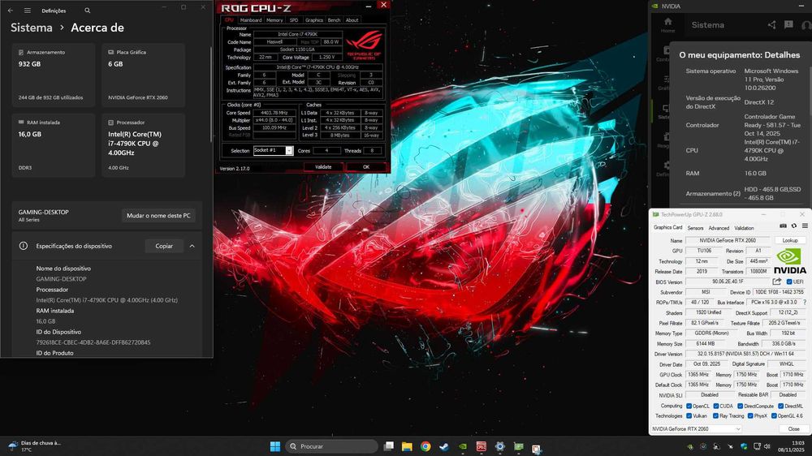Click the Settings search magnifier icon
Screen dimensions: 812x456
[87, 11]
